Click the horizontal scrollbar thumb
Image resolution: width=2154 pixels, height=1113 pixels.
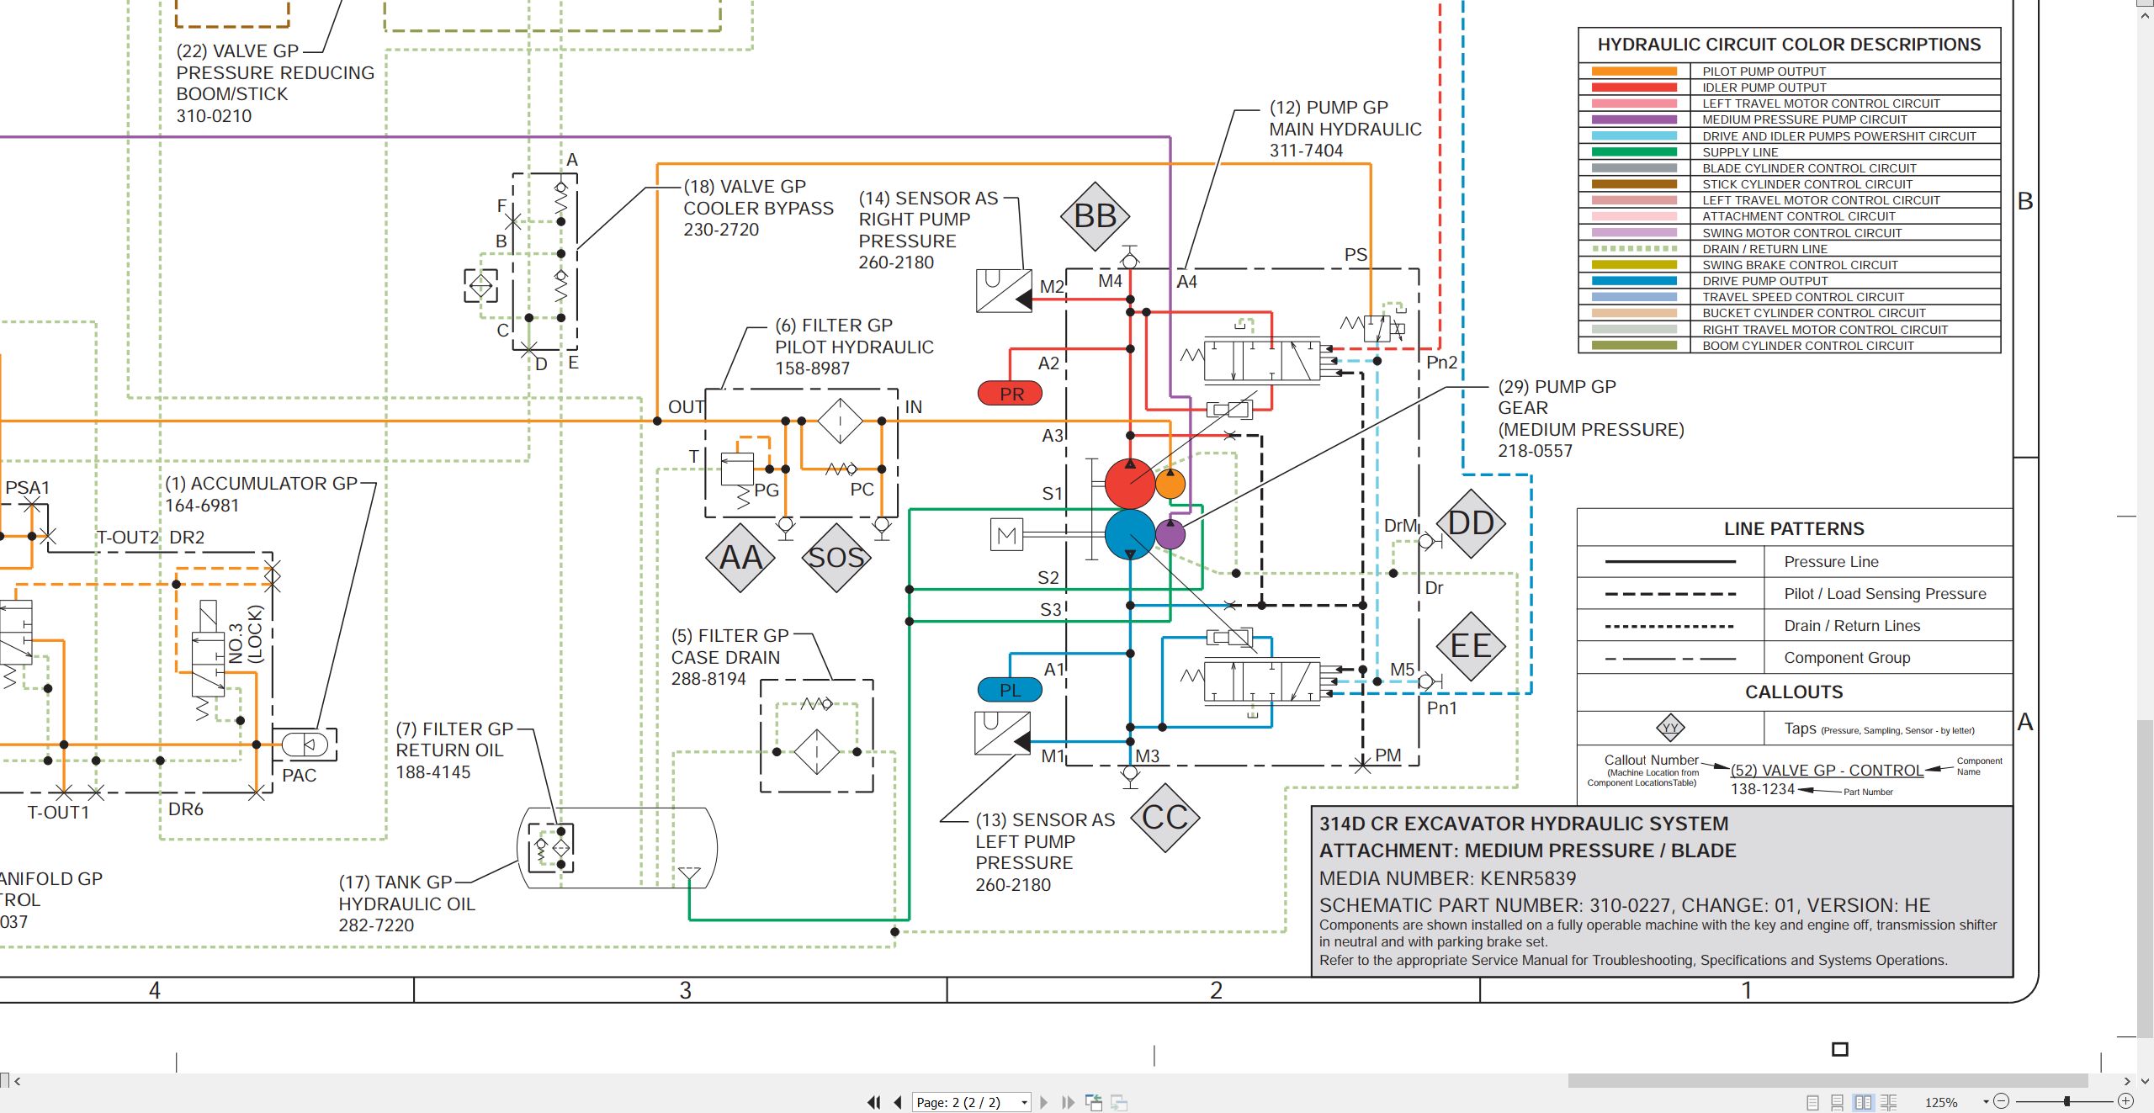(x=1828, y=1081)
